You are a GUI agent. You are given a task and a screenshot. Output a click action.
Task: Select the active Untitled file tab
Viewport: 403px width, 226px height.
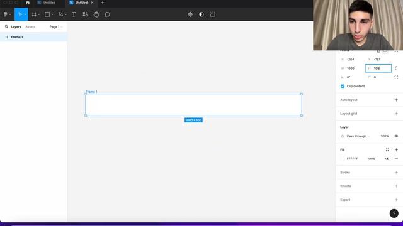(x=82, y=3)
